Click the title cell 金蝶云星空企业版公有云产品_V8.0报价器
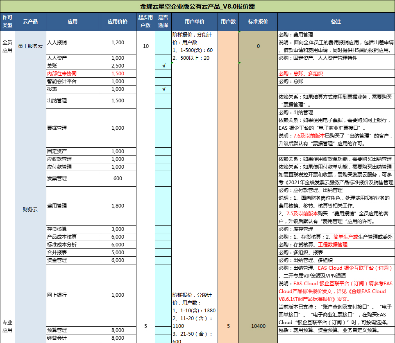 197,6
